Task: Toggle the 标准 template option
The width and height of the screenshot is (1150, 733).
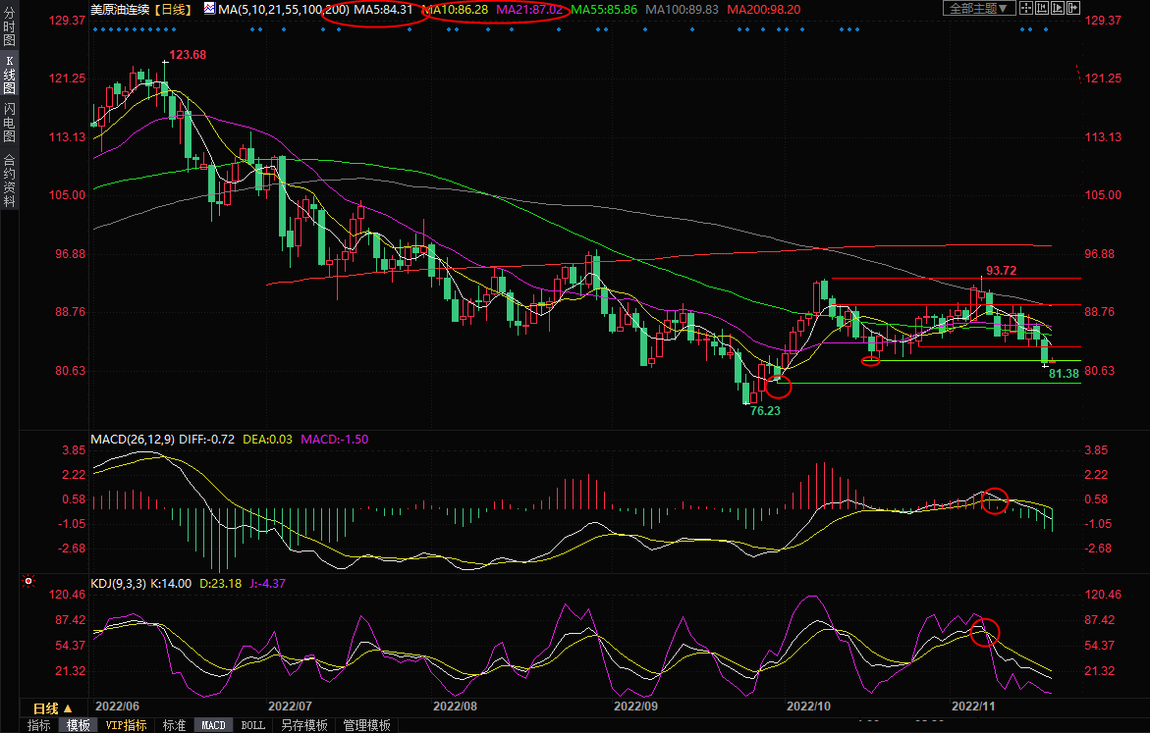Action: pos(174,725)
